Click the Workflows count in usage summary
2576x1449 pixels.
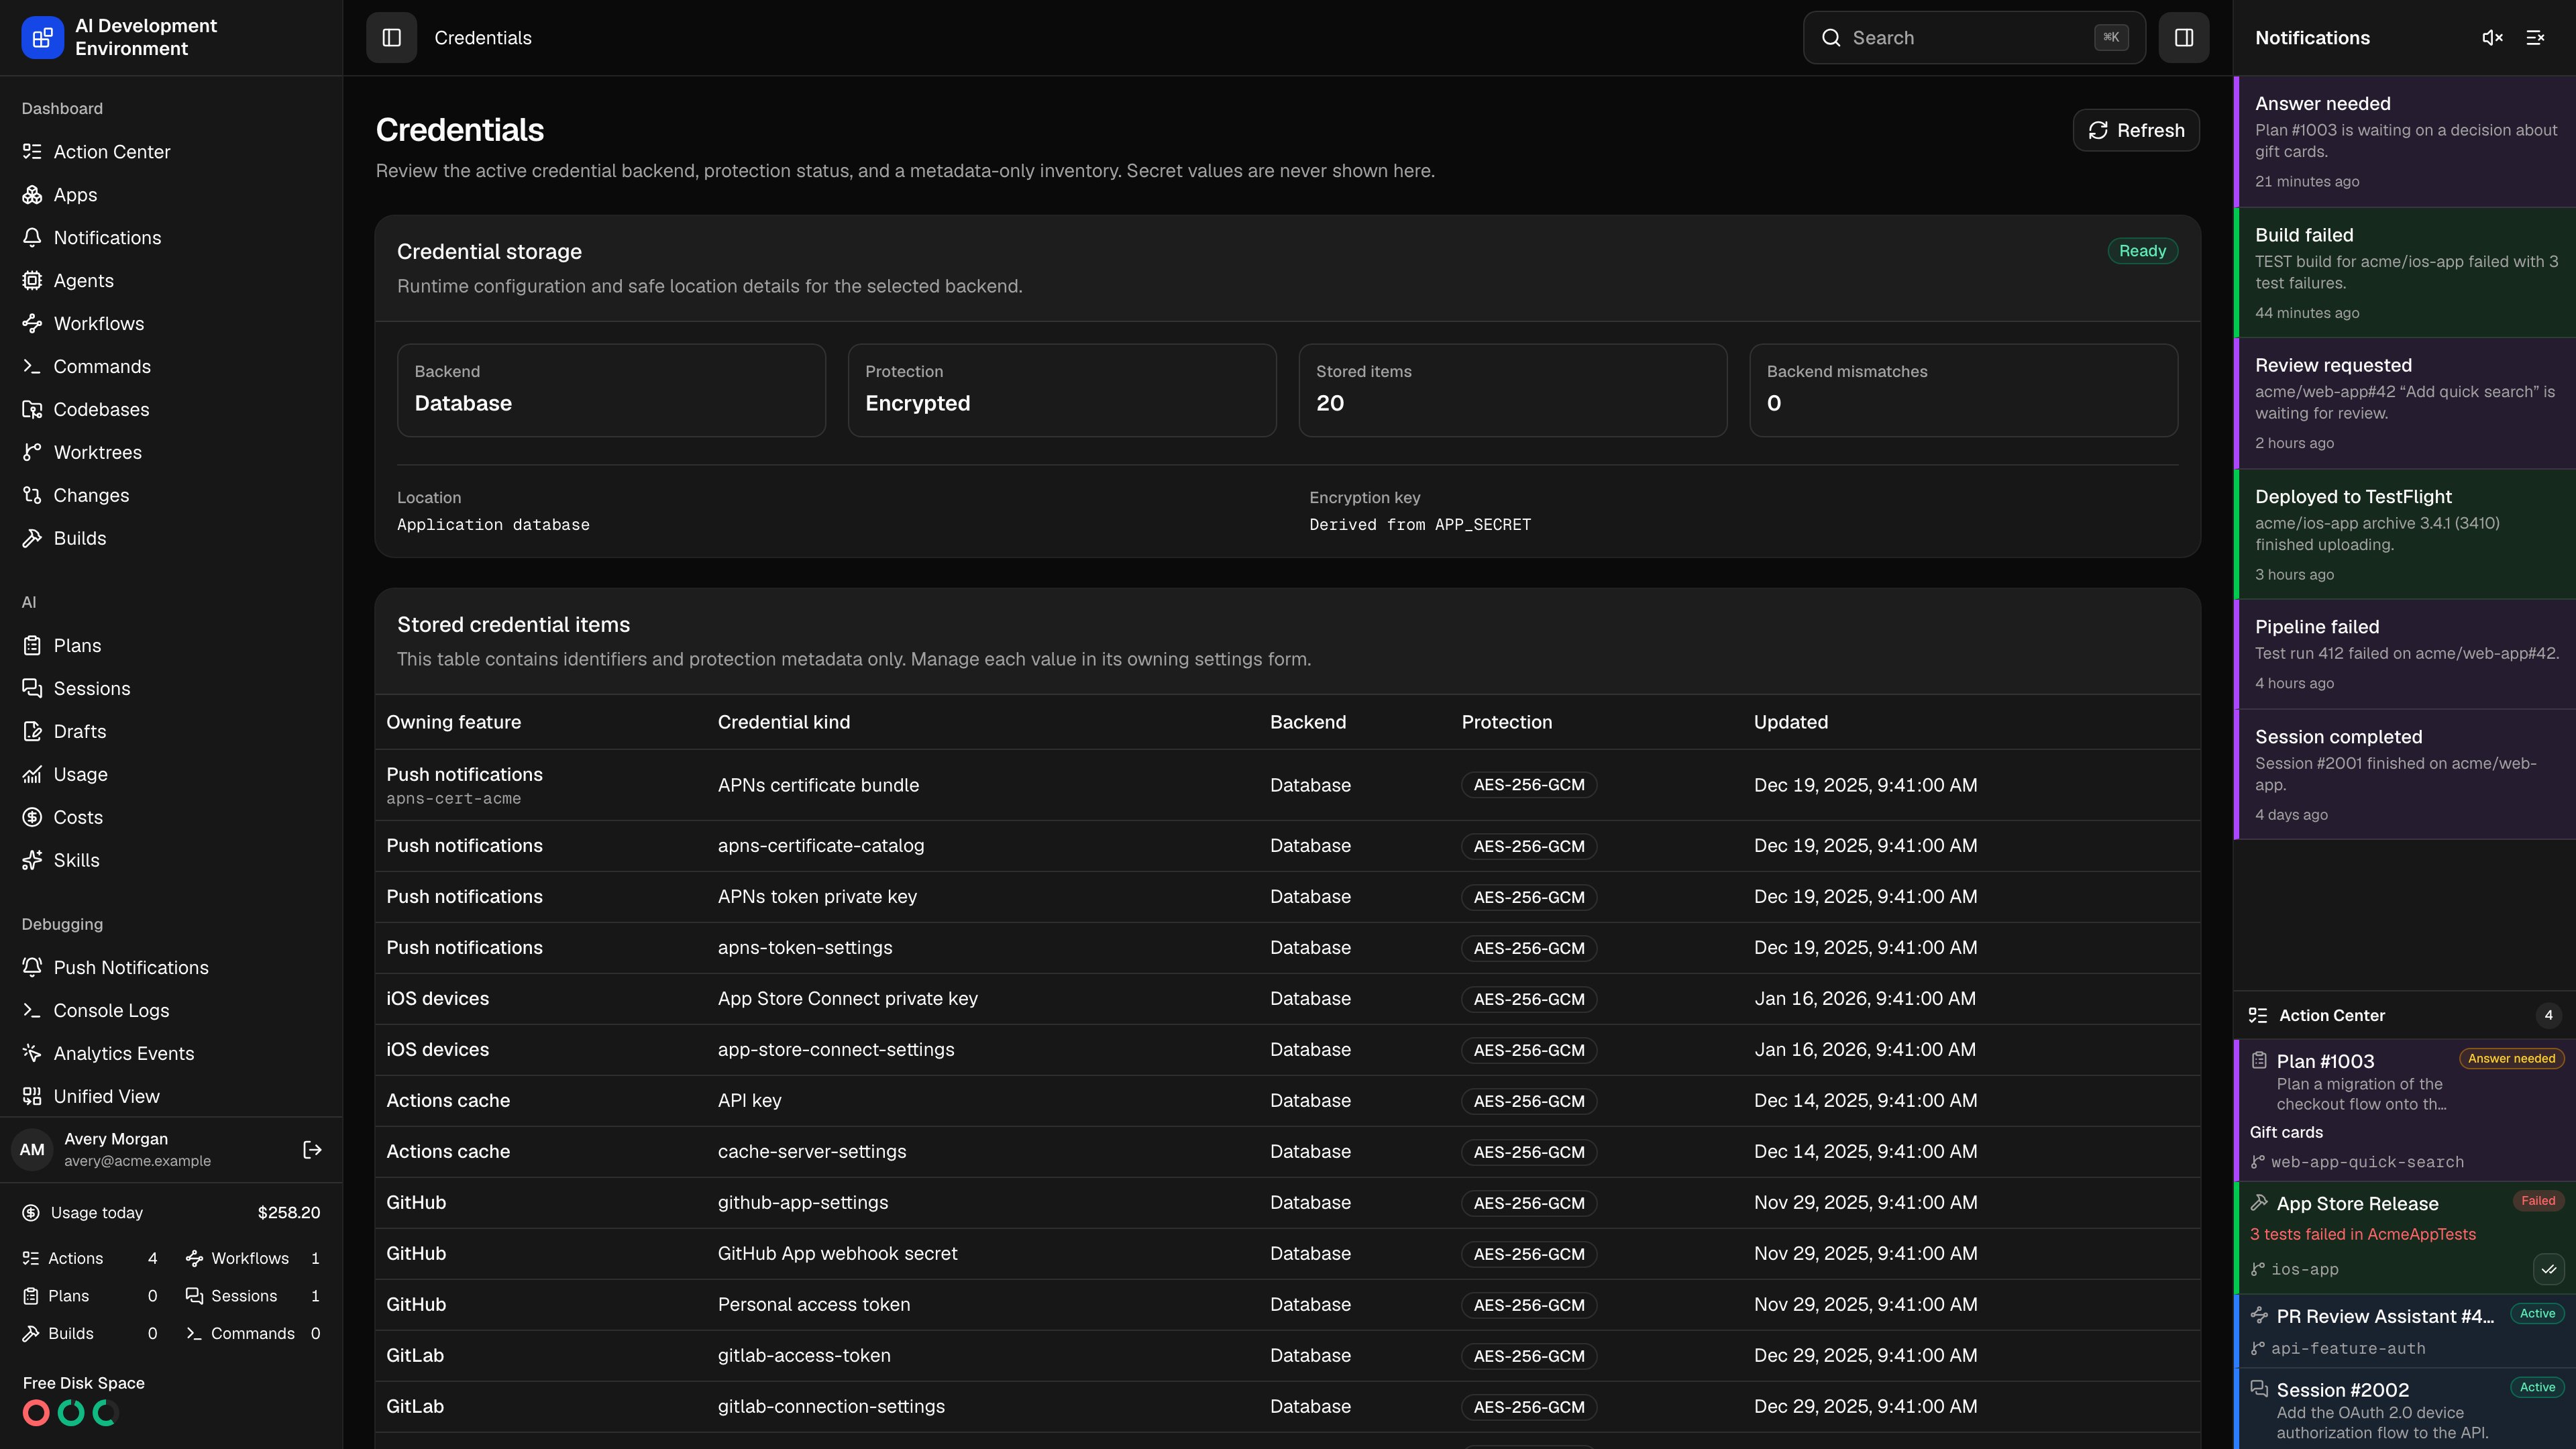(x=315, y=1259)
